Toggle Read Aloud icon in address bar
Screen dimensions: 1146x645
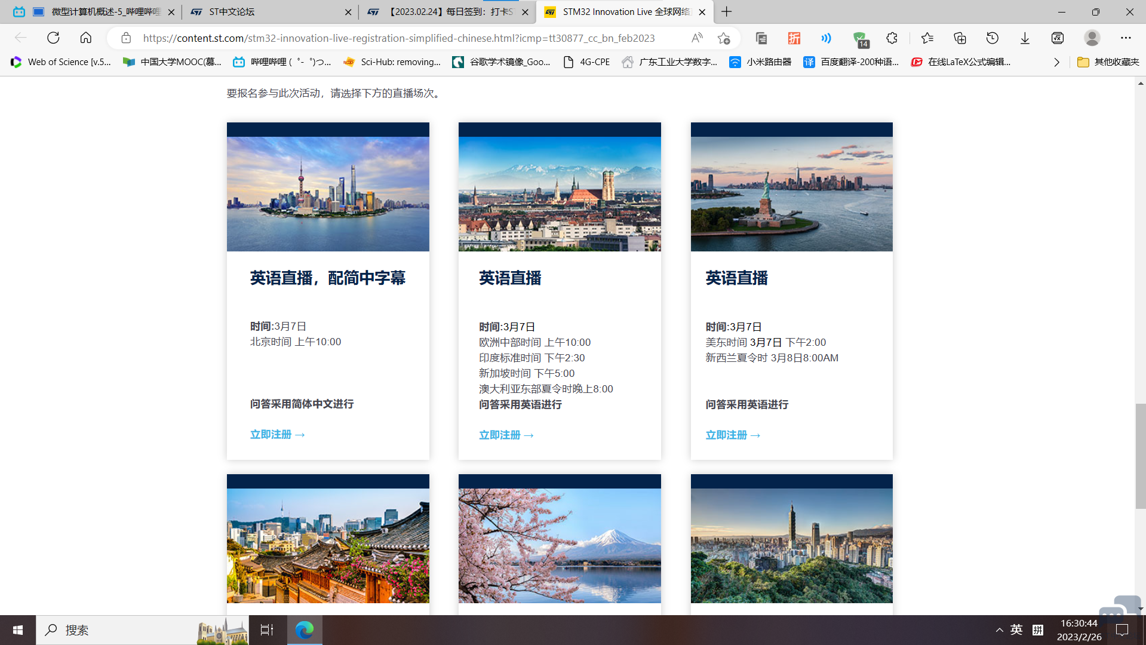pyautogui.click(x=697, y=38)
